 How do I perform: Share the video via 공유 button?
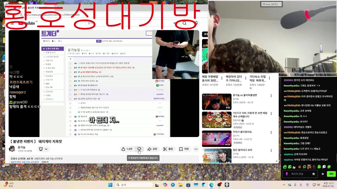(152, 149)
